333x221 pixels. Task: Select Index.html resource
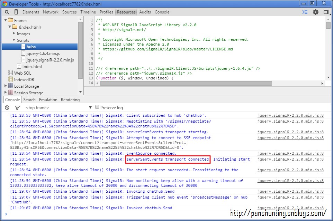click(32, 67)
